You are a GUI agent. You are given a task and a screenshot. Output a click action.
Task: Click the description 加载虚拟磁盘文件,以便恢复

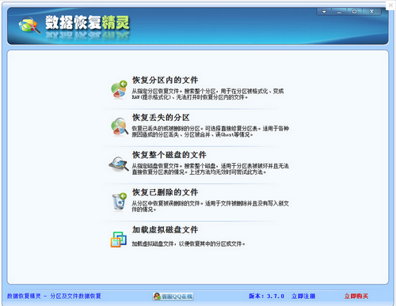(188, 244)
